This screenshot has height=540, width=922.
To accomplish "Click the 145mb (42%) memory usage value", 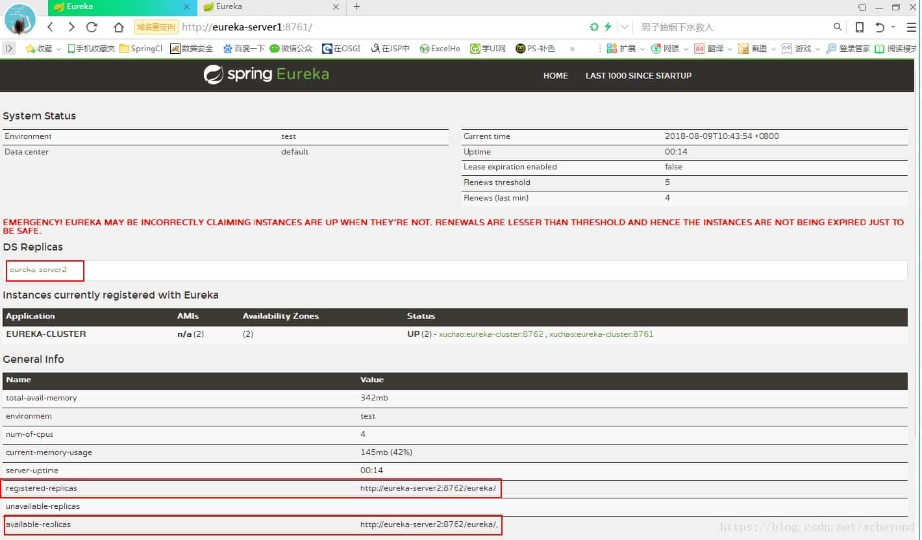I will click(386, 452).
